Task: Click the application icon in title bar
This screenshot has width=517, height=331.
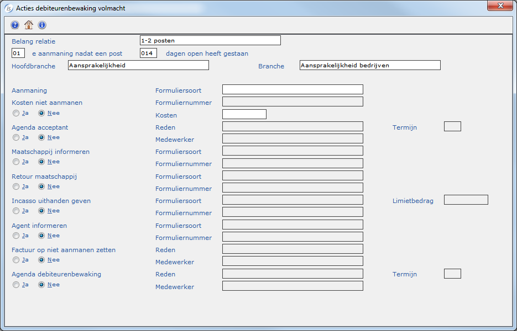Action: click(9, 8)
